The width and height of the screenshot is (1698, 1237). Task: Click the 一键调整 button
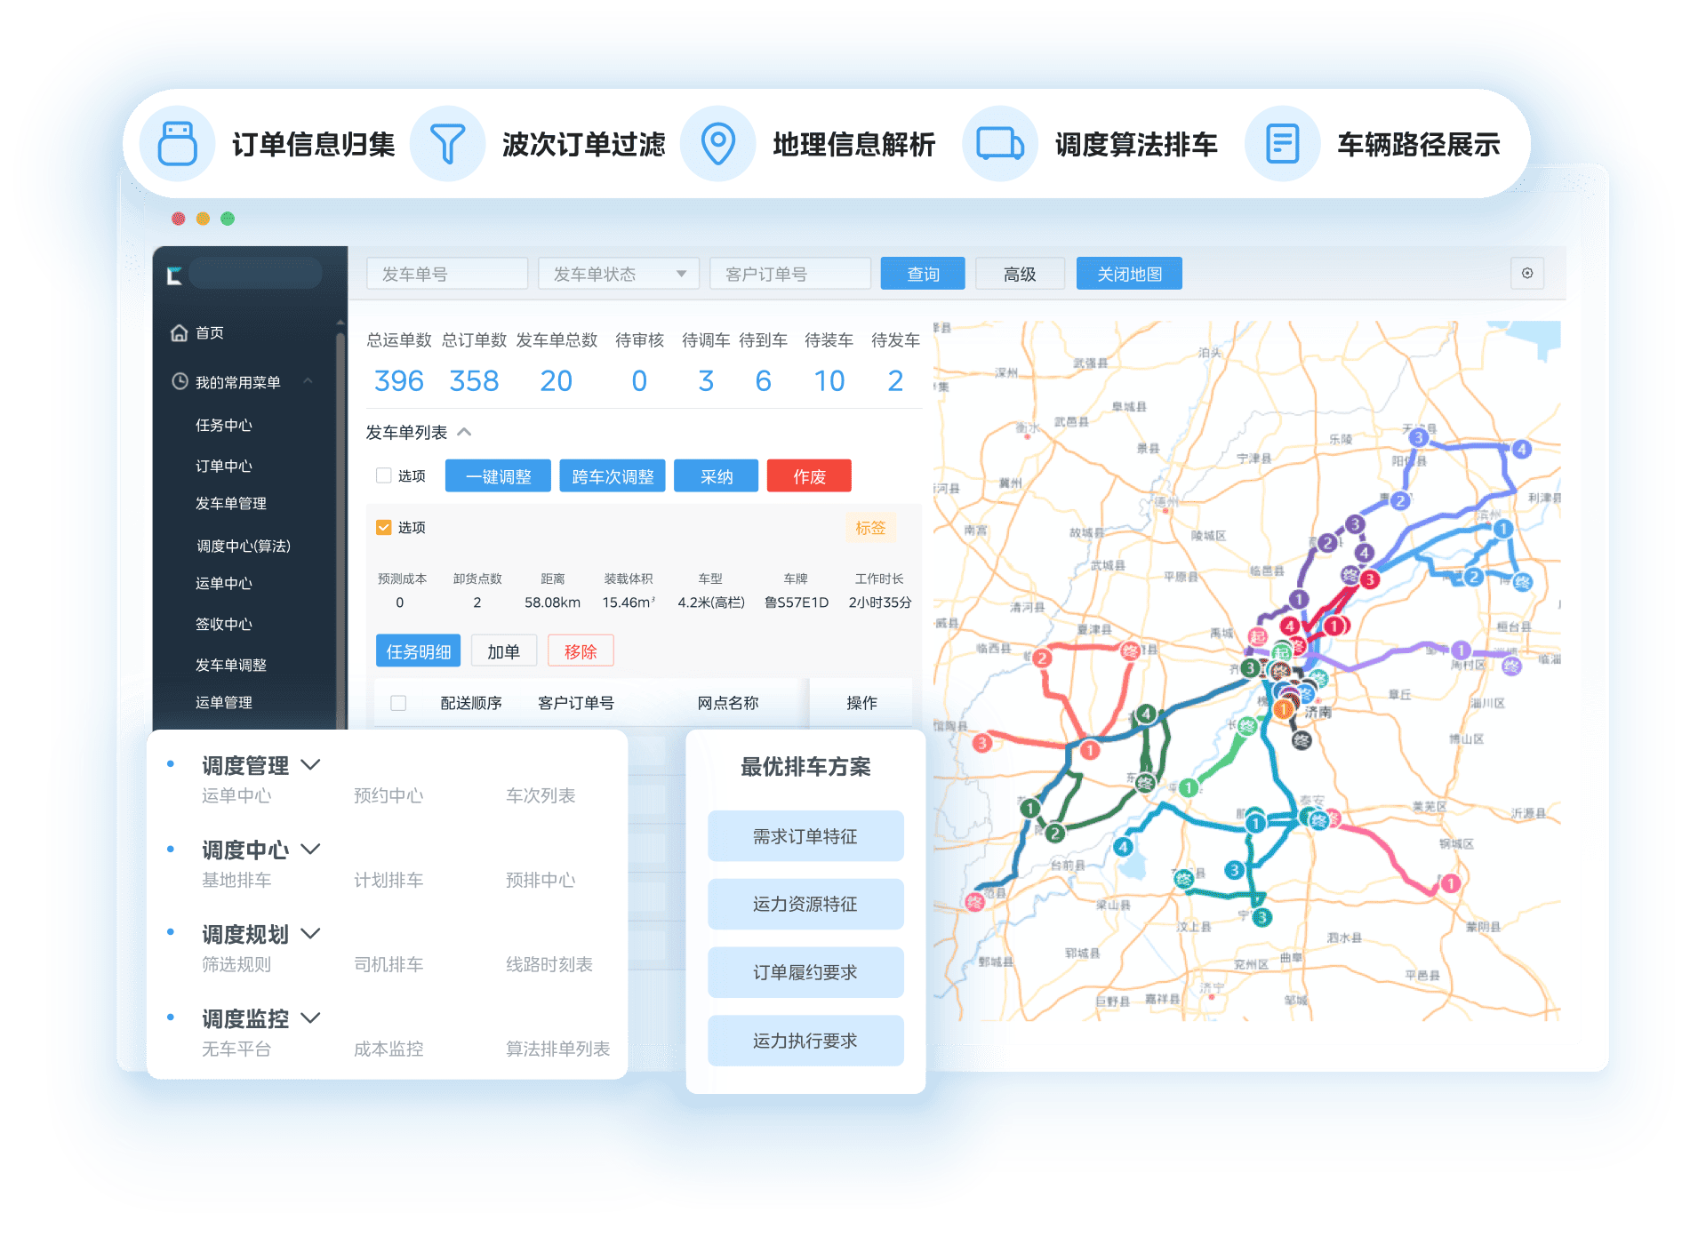(498, 476)
